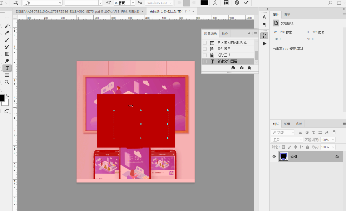Cancel current text edit icon
Image resolution: width=346 pixels, height=211 pixels.
(237, 2)
